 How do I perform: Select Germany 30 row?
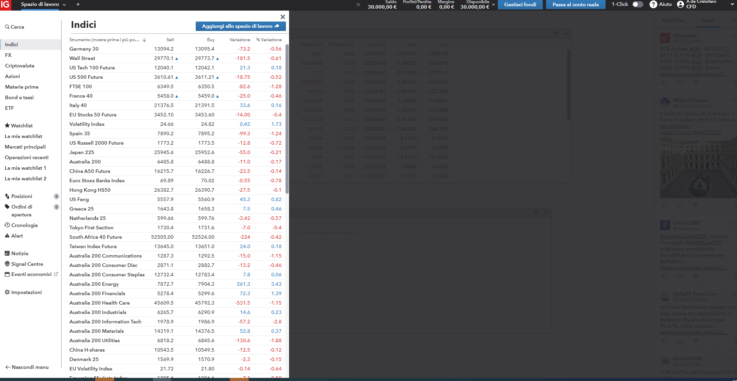click(x=176, y=49)
